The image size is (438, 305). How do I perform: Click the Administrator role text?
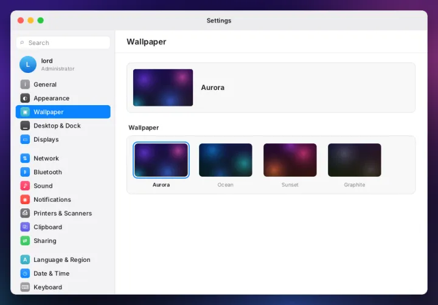coord(58,69)
